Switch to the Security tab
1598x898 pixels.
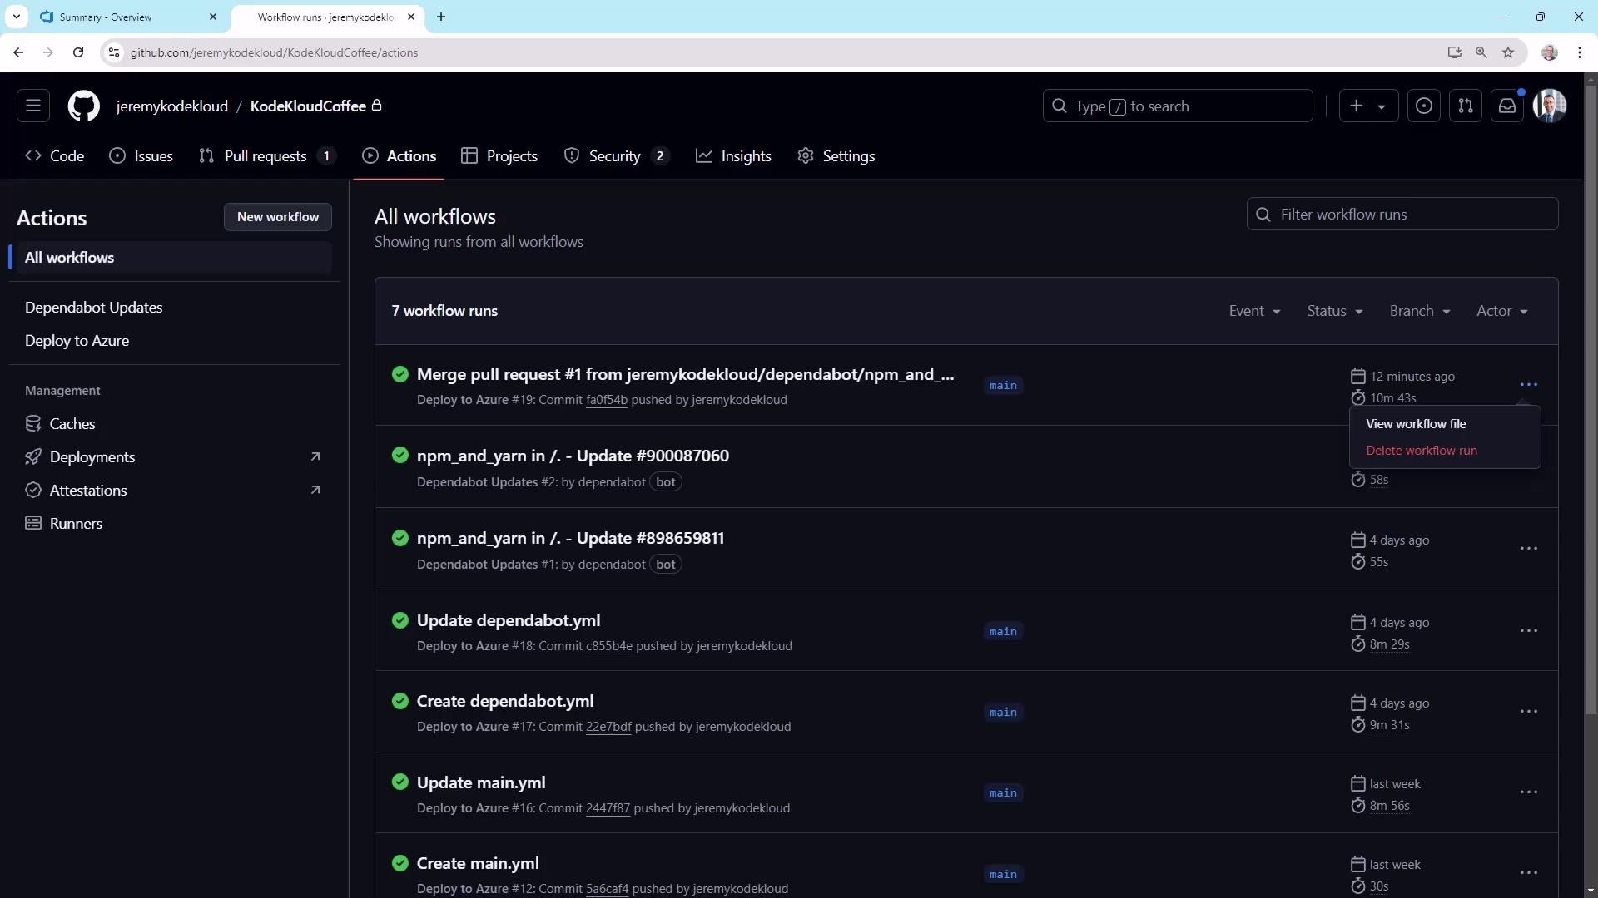617,156
